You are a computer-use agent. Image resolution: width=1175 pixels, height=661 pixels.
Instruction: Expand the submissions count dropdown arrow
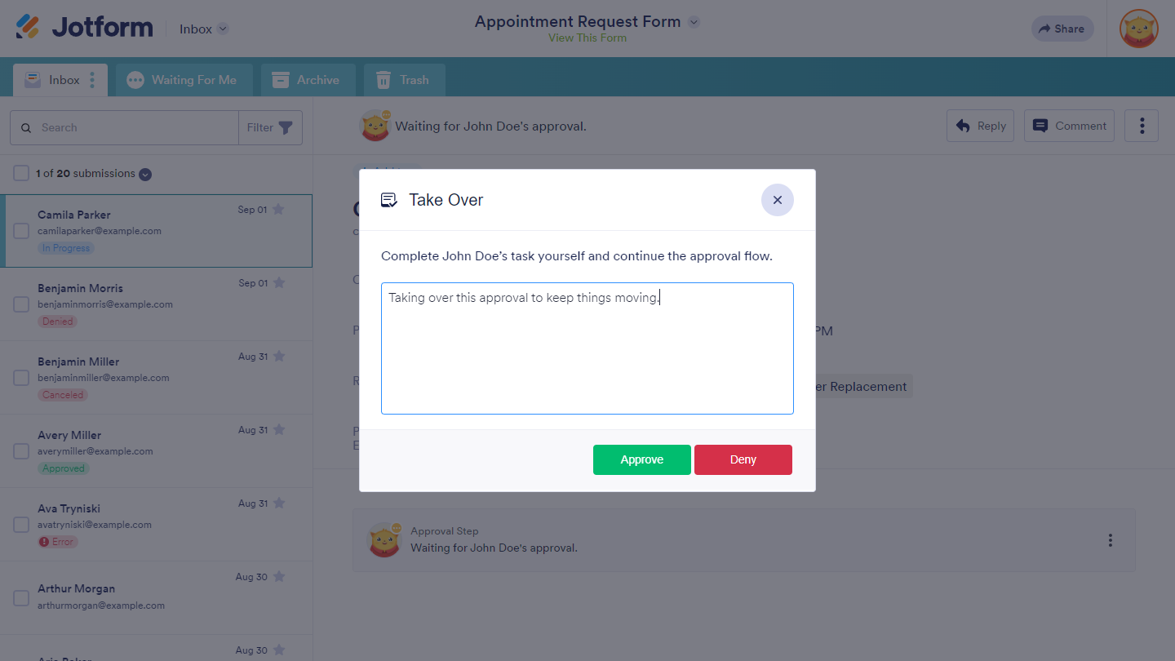click(145, 174)
